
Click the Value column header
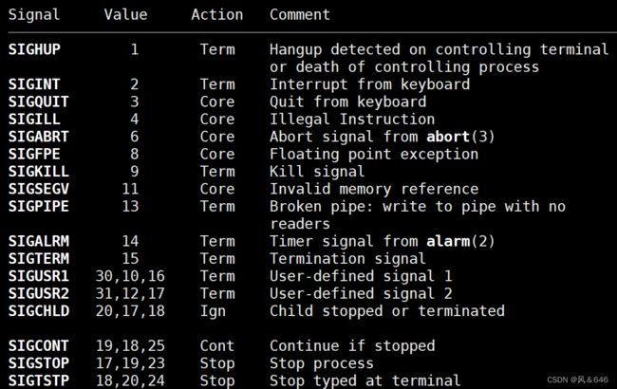pyautogui.click(x=126, y=15)
